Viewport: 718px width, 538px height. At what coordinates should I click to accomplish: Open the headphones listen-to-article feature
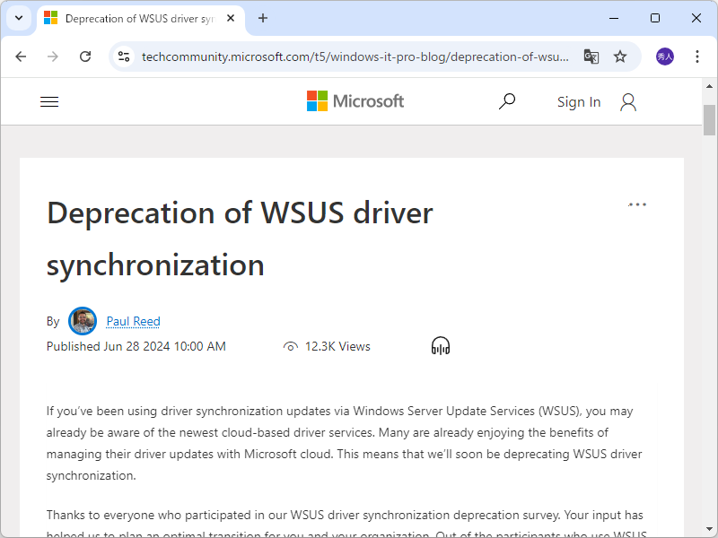coord(440,345)
